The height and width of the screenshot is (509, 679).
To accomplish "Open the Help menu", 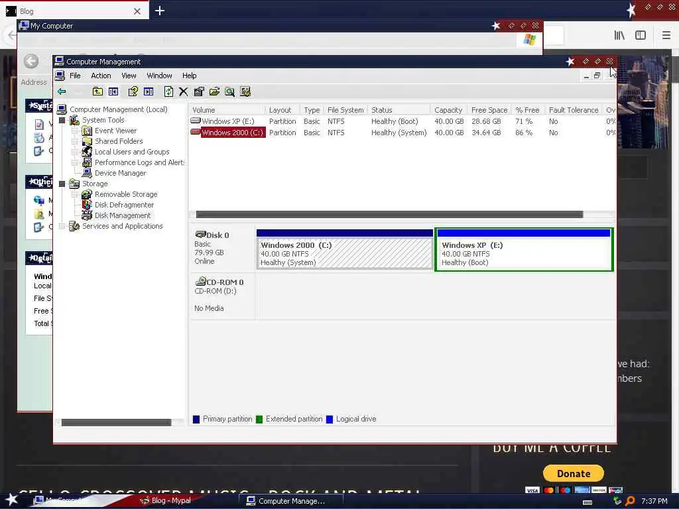I will tap(189, 76).
